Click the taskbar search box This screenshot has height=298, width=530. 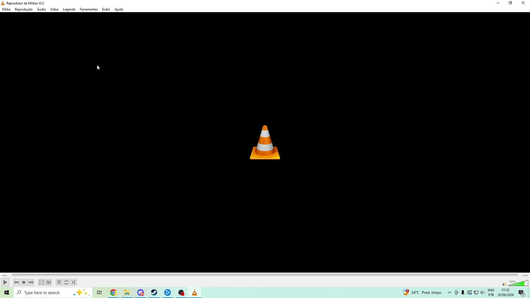pyautogui.click(x=52, y=293)
